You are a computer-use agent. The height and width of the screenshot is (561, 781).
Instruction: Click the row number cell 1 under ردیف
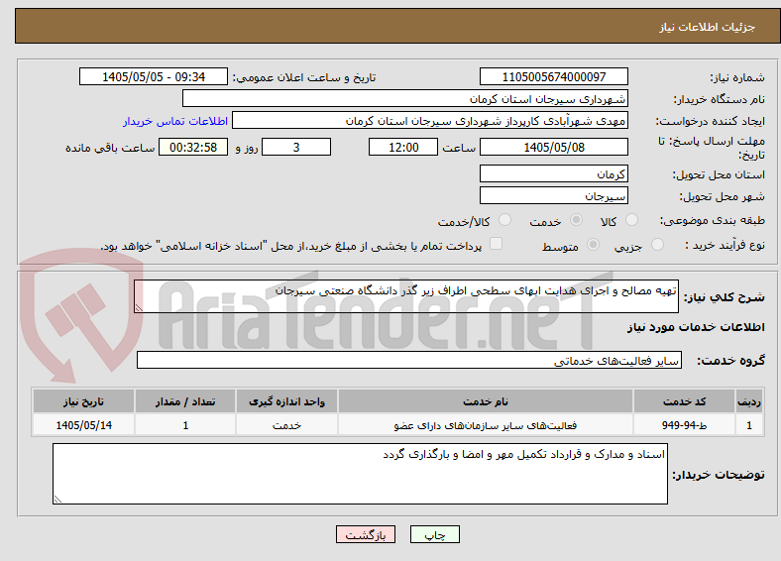[749, 425]
